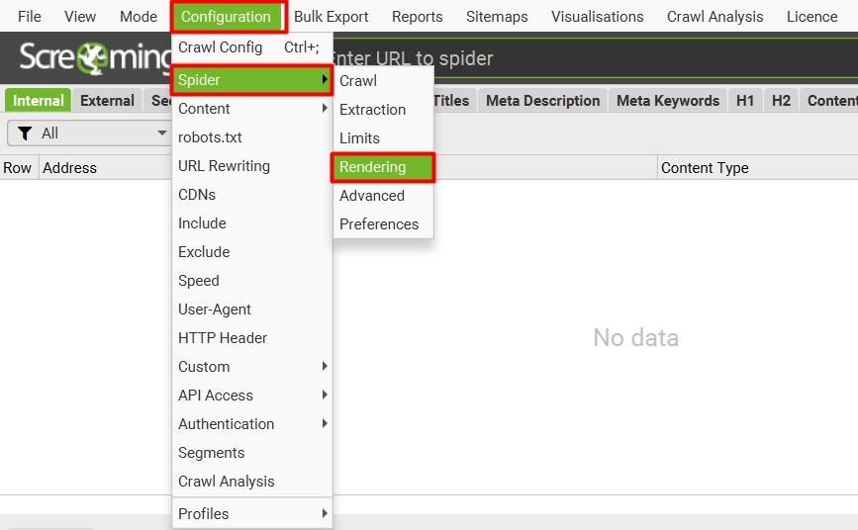Switch to the External tab
The image size is (858, 530).
[107, 101]
